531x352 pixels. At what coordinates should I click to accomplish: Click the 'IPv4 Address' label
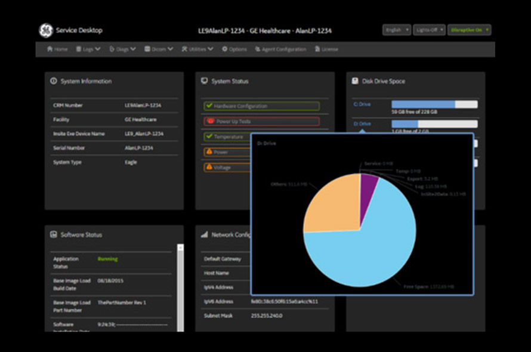pyautogui.click(x=218, y=288)
